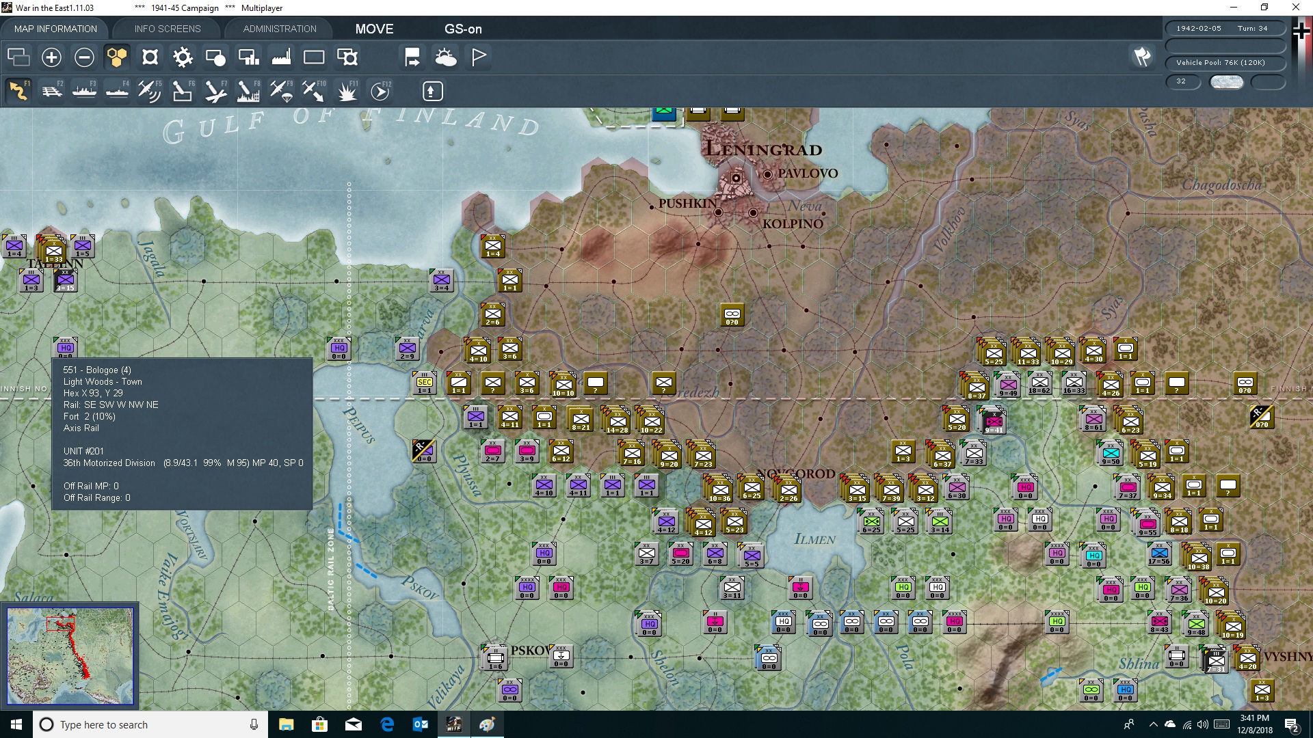1313x738 pixels.
Task: Select Naval transport mode (F3) icon
Action: click(x=84, y=91)
